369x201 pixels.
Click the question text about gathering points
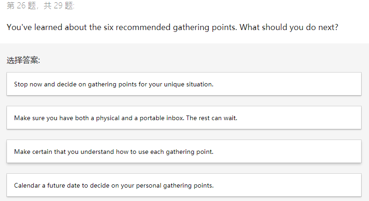tap(172, 27)
